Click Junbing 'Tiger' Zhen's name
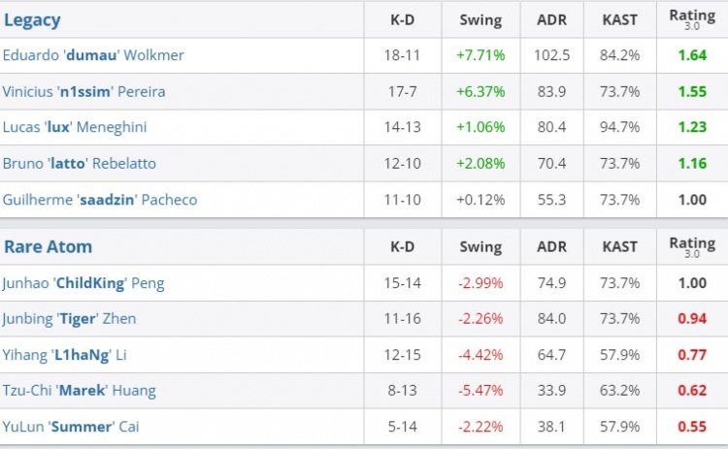This screenshot has height=449, width=728. click(70, 318)
